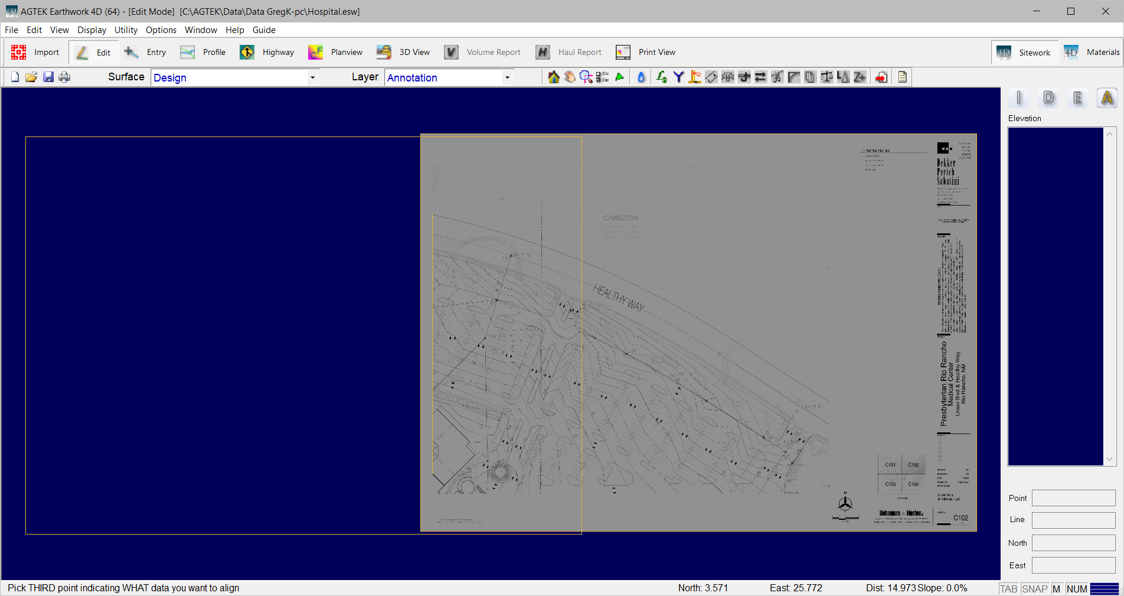Open the Display menu
This screenshot has width=1124, height=596.
coord(92,30)
